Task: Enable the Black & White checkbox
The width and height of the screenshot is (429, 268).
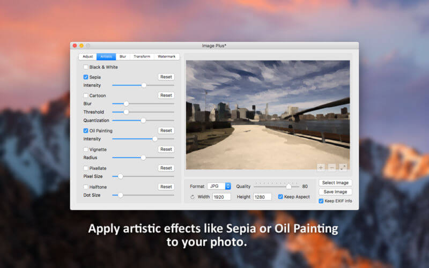Action: point(86,67)
